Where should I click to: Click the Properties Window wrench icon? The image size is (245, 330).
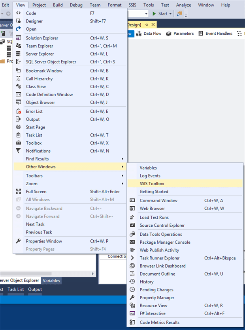pyautogui.click(x=18, y=241)
